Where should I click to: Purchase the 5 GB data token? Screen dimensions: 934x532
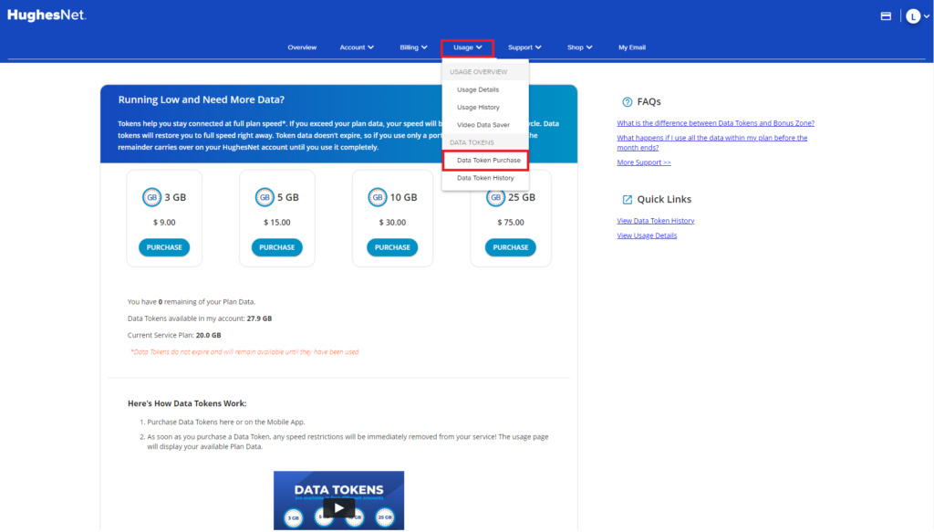click(x=276, y=246)
